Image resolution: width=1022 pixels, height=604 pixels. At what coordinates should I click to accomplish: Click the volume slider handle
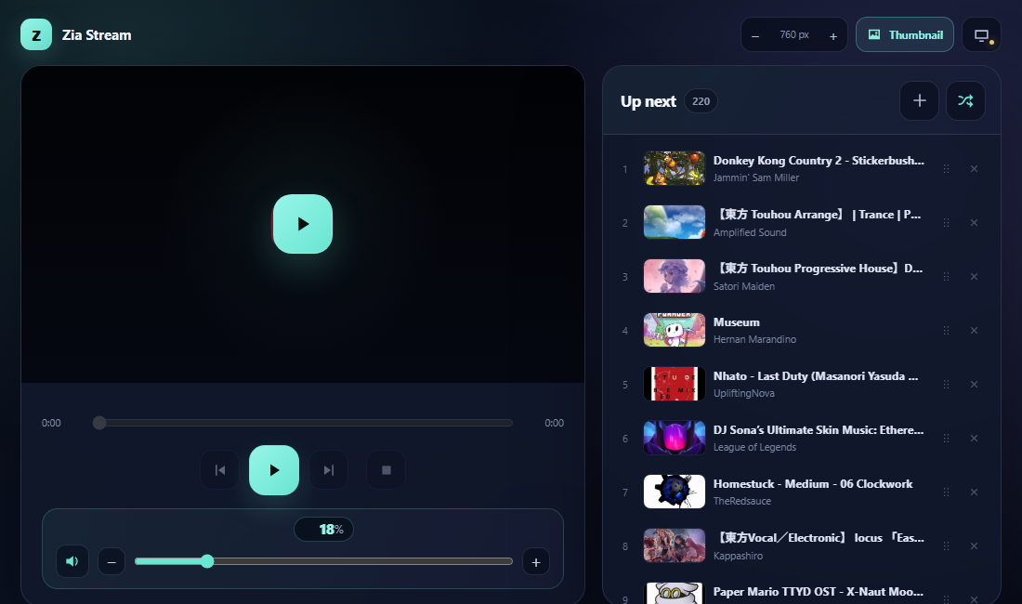click(x=207, y=561)
